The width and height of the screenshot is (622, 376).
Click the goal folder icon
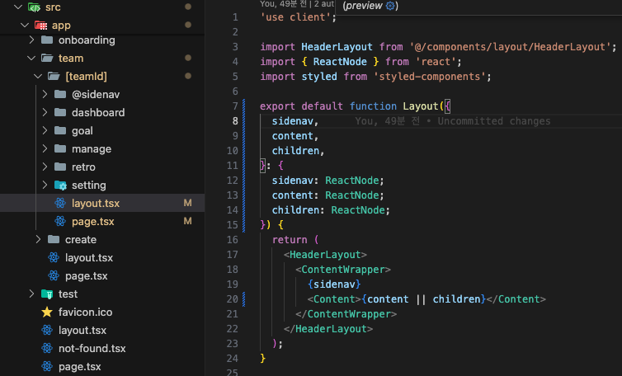tap(60, 130)
